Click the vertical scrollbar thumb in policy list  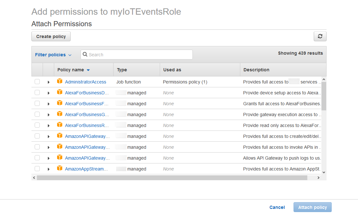click(324, 96)
